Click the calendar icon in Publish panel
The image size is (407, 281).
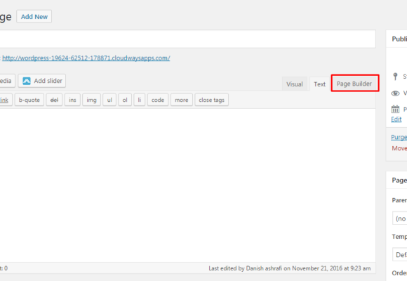click(395, 109)
